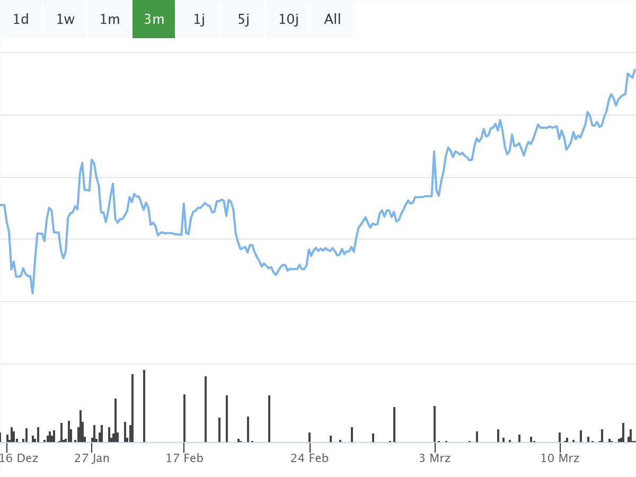Show the 1j yearly range

tap(199, 19)
